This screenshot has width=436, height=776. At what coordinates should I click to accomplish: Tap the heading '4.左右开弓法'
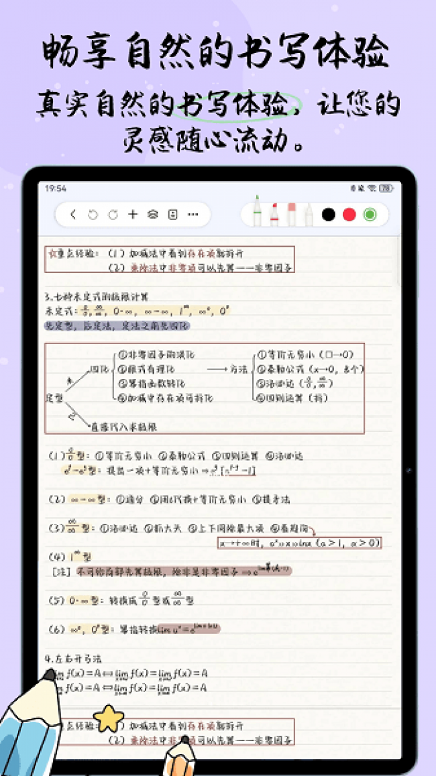pos(72,659)
